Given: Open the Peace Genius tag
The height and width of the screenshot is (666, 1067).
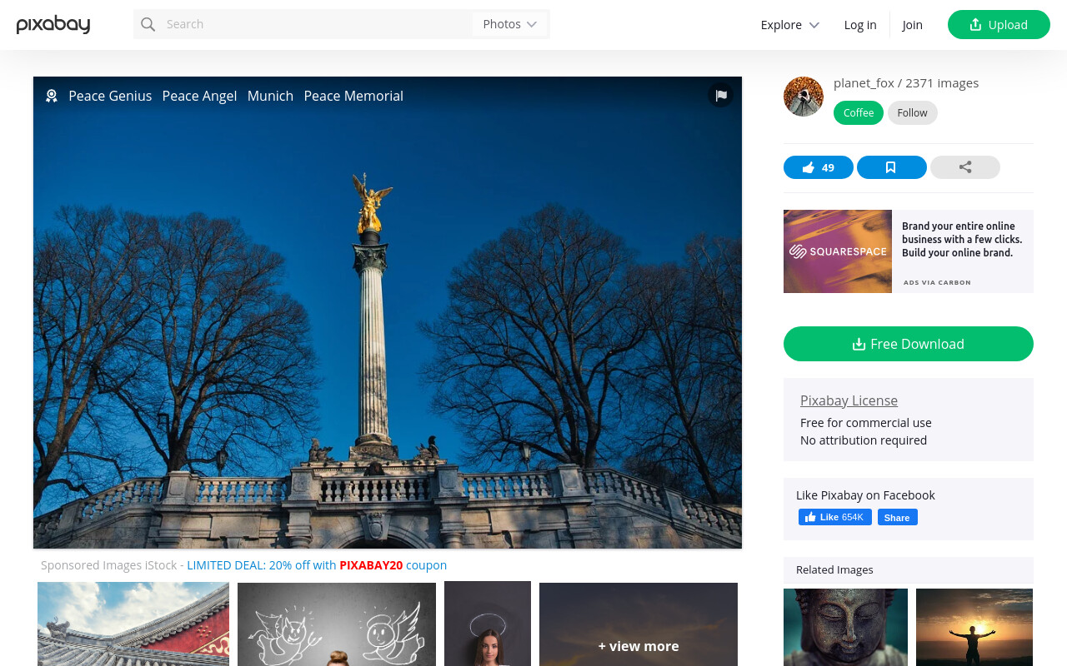Looking at the screenshot, I should pyautogui.click(x=110, y=96).
